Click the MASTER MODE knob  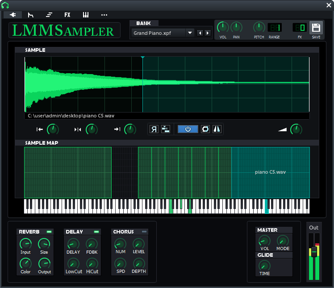click(x=283, y=241)
